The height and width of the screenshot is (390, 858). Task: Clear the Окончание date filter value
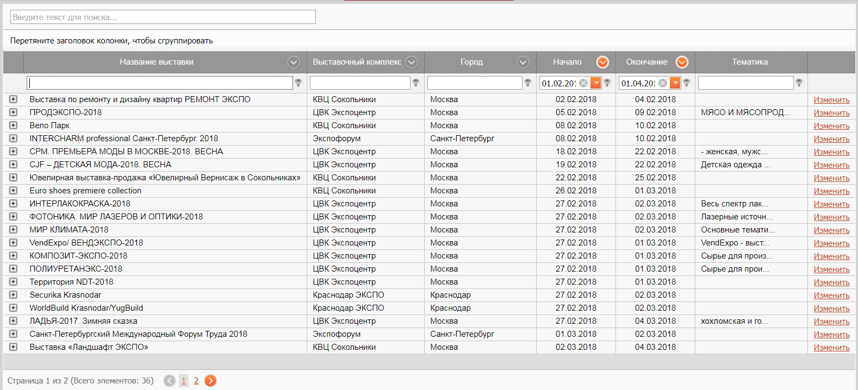663,83
